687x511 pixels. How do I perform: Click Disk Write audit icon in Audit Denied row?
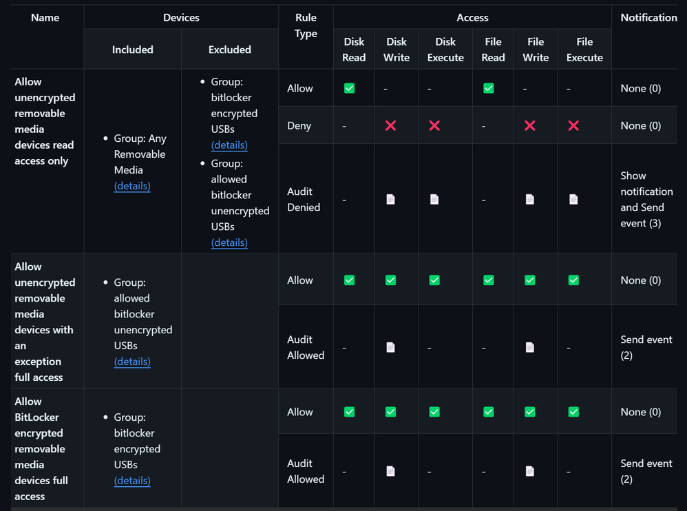(390, 200)
